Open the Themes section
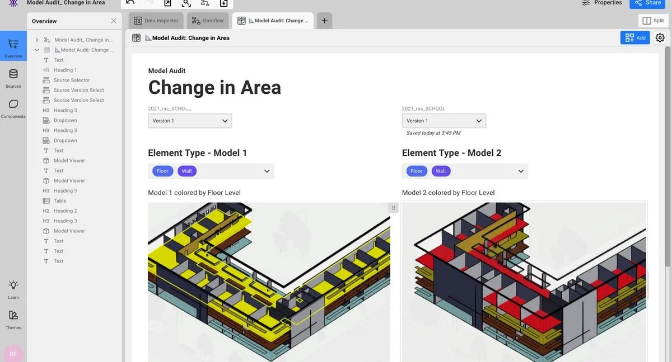The width and height of the screenshot is (672, 362). coord(13,318)
